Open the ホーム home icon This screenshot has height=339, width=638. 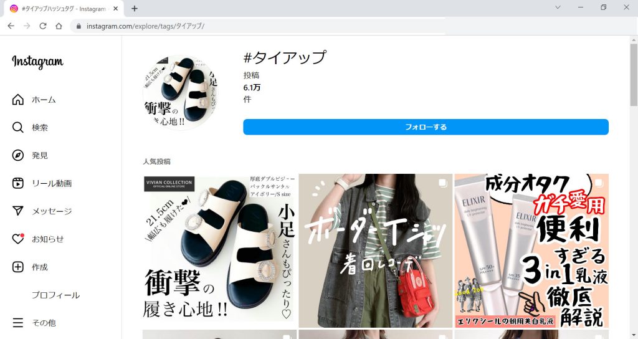tap(18, 99)
